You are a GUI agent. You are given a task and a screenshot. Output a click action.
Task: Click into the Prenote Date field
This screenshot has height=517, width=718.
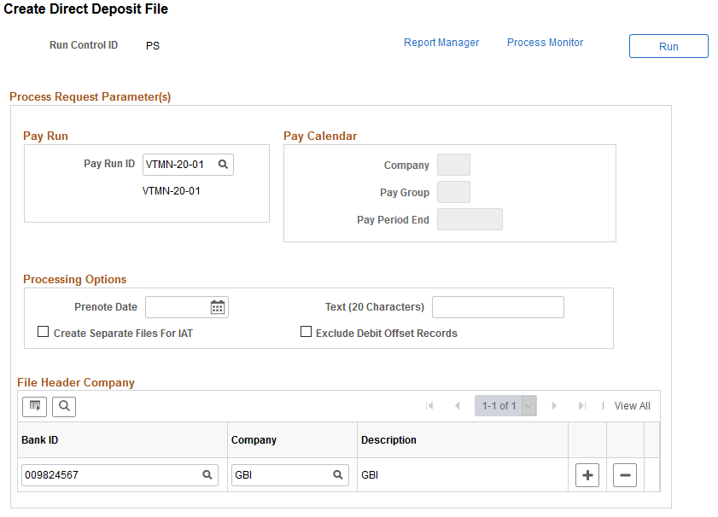pos(177,307)
